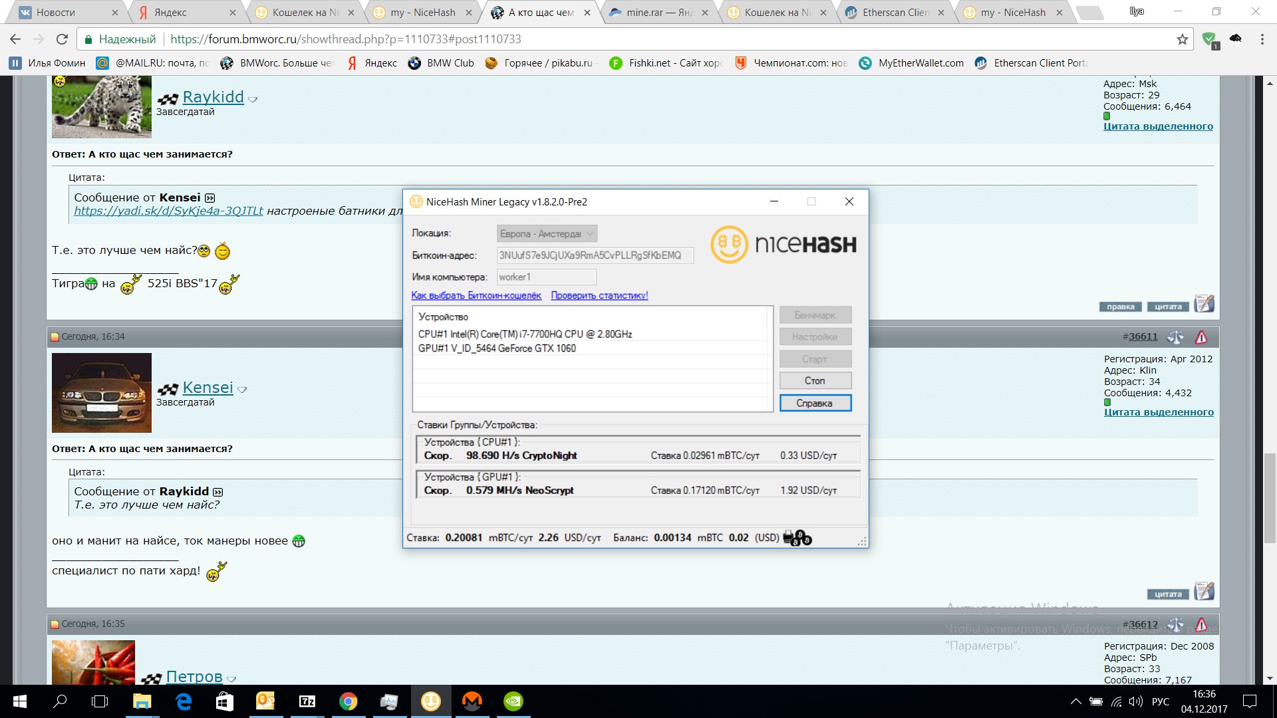Open Windows notification center
Viewport: 1277px width, 718px height.
pos(1250,701)
